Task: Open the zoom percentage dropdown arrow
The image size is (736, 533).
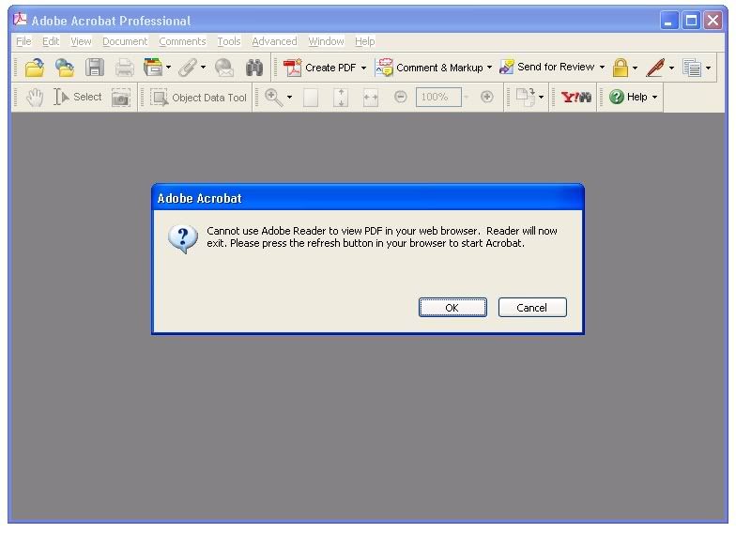Action: pyautogui.click(x=467, y=98)
